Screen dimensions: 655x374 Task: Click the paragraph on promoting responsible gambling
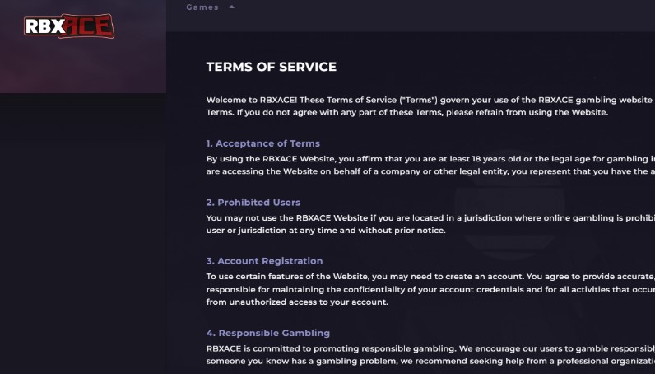pyautogui.click(x=430, y=355)
